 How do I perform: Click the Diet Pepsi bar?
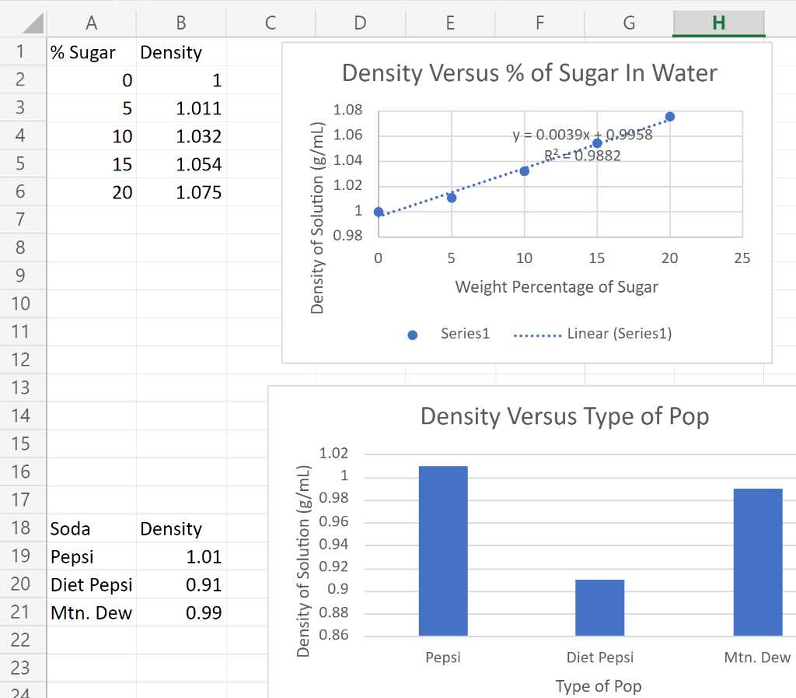pyautogui.click(x=599, y=608)
